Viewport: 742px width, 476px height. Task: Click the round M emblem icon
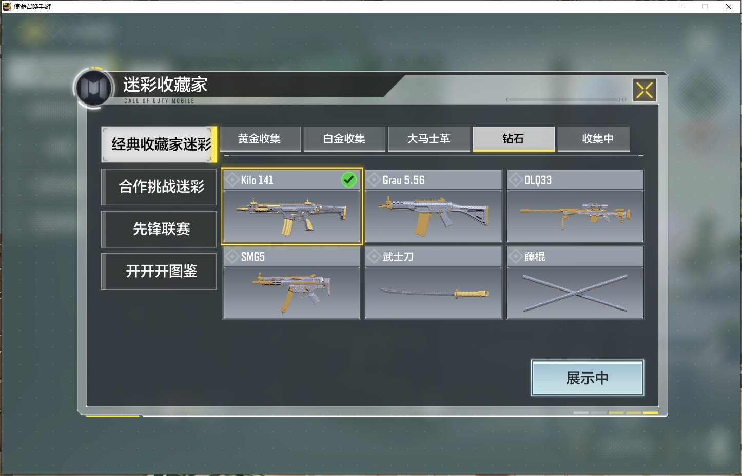93,88
